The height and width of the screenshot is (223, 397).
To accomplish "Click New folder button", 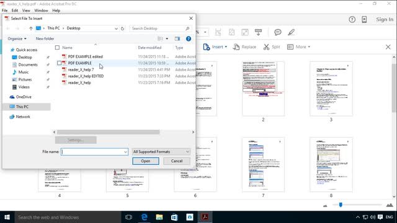I will click(45, 38).
